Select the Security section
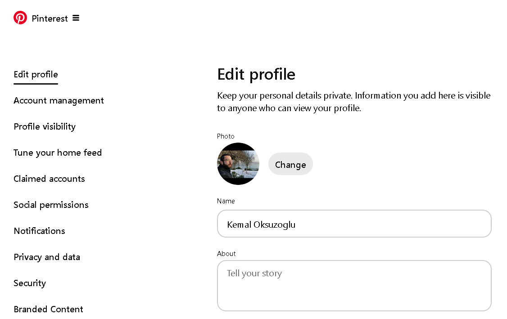Screen dimensions: 507x319 tap(30, 283)
